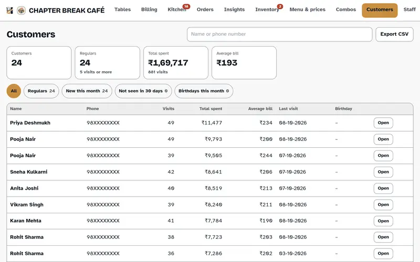Open Vikram Singh's record
Viewport: 420px width, 262px height.
click(x=383, y=204)
